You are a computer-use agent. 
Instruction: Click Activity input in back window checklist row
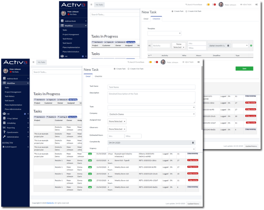161,45
